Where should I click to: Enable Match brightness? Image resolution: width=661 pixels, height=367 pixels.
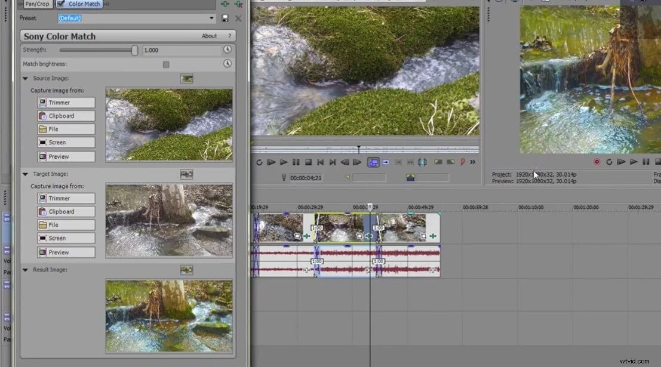pos(166,64)
